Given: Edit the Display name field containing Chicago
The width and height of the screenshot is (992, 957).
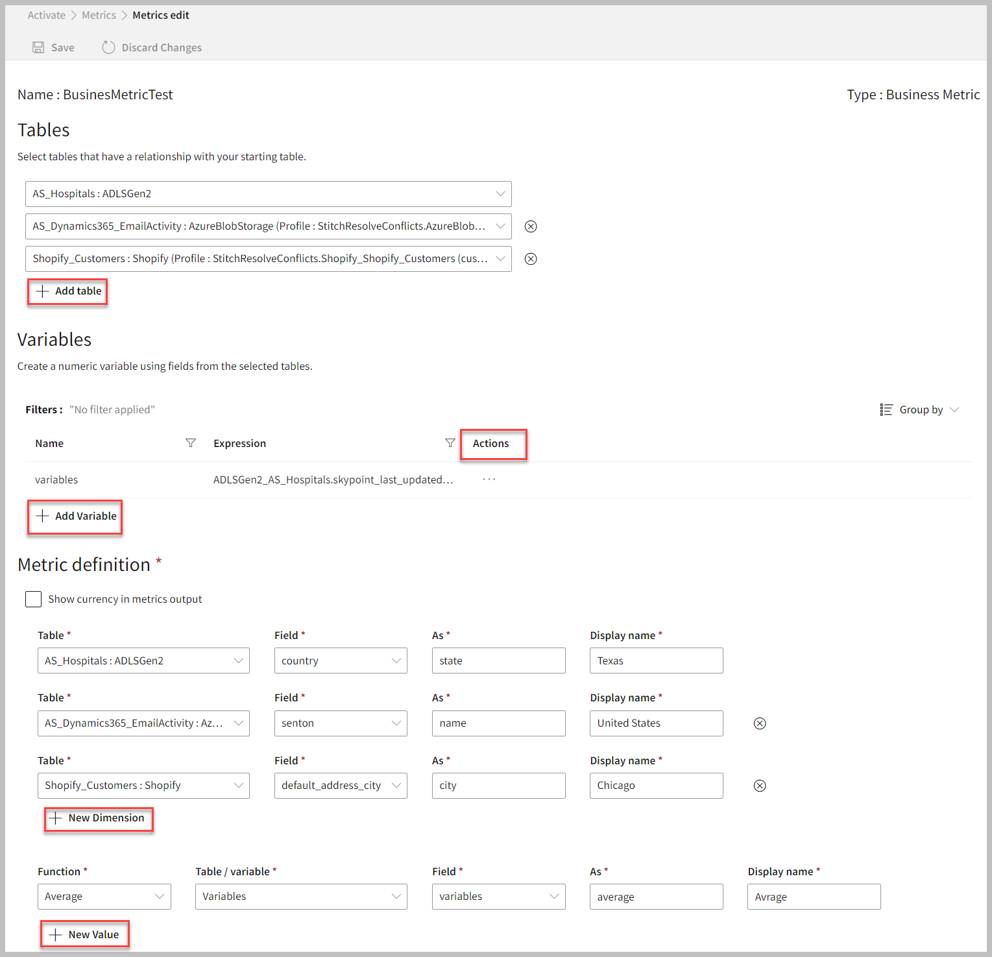Looking at the screenshot, I should click(x=657, y=786).
